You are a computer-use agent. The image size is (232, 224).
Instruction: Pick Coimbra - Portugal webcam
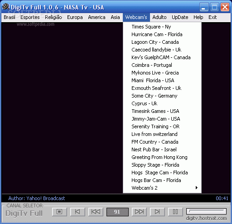click(x=162, y=65)
